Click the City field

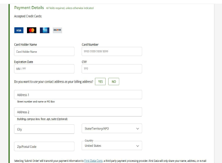44,129
